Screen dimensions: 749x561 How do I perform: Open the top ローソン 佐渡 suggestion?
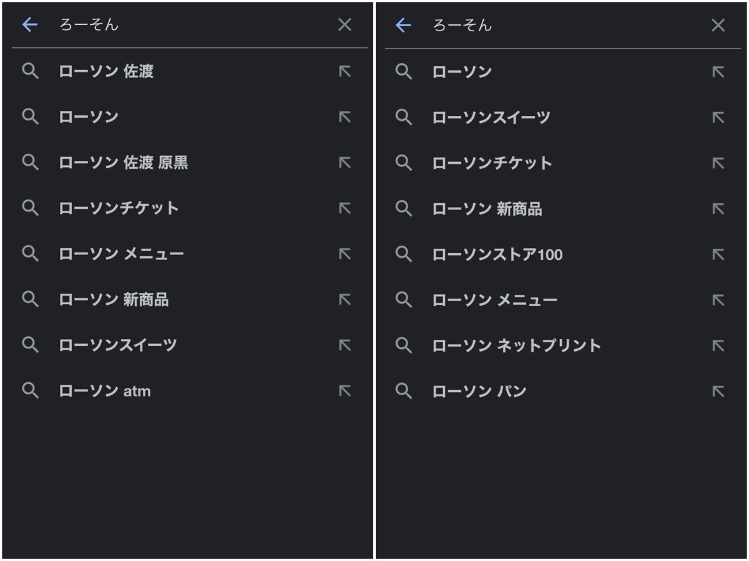click(106, 72)
